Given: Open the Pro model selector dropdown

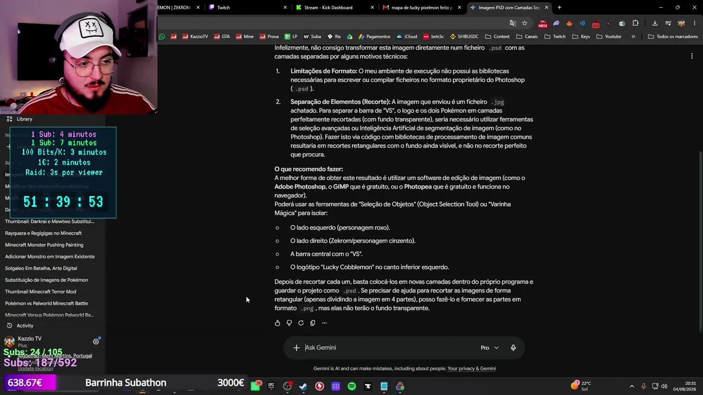Looking at the screenshot, I should (x=489, y=348).
